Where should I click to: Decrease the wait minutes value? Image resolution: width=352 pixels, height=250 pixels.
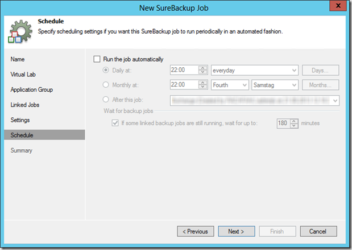(x=294, y=125)
